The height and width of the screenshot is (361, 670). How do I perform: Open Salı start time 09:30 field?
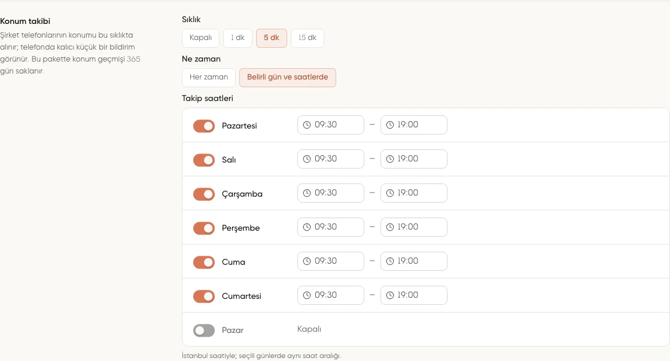[x=331, y=159]
